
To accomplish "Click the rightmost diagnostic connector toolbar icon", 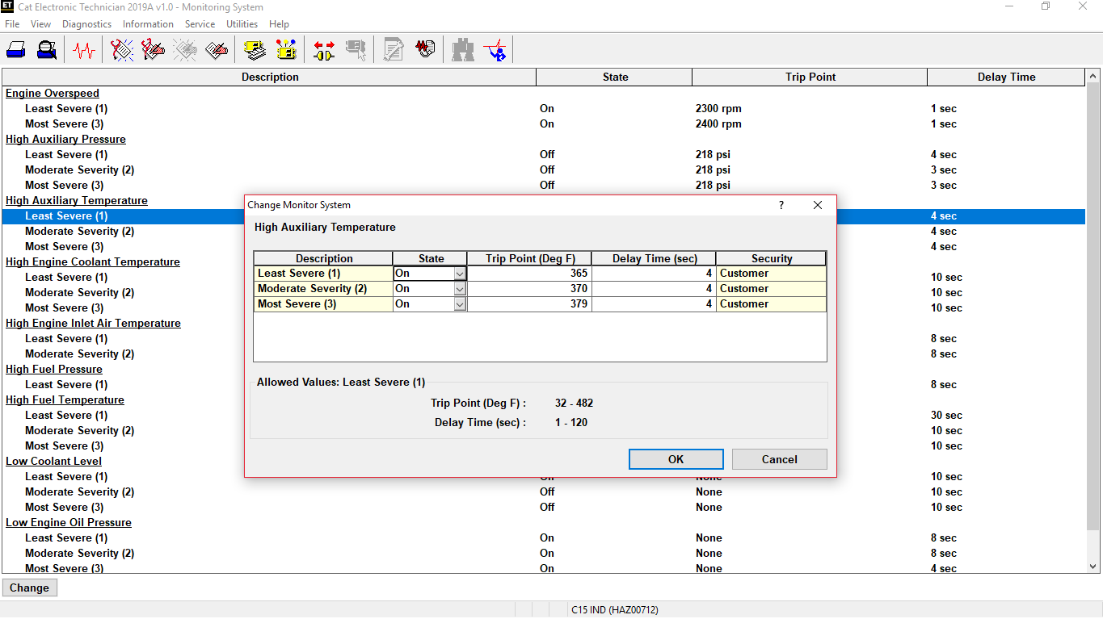I will (495, 49).
